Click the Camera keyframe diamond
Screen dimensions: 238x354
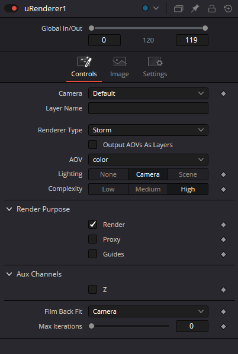coord(223,94)
